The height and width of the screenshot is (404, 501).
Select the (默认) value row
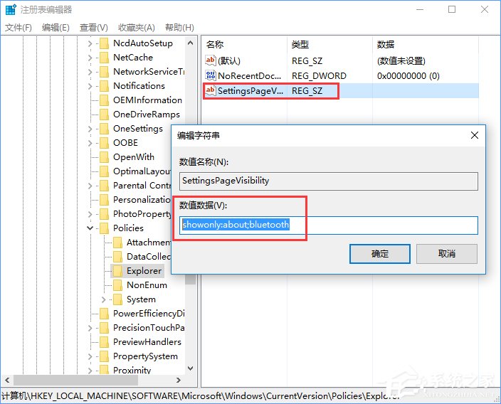pos(340,60)
